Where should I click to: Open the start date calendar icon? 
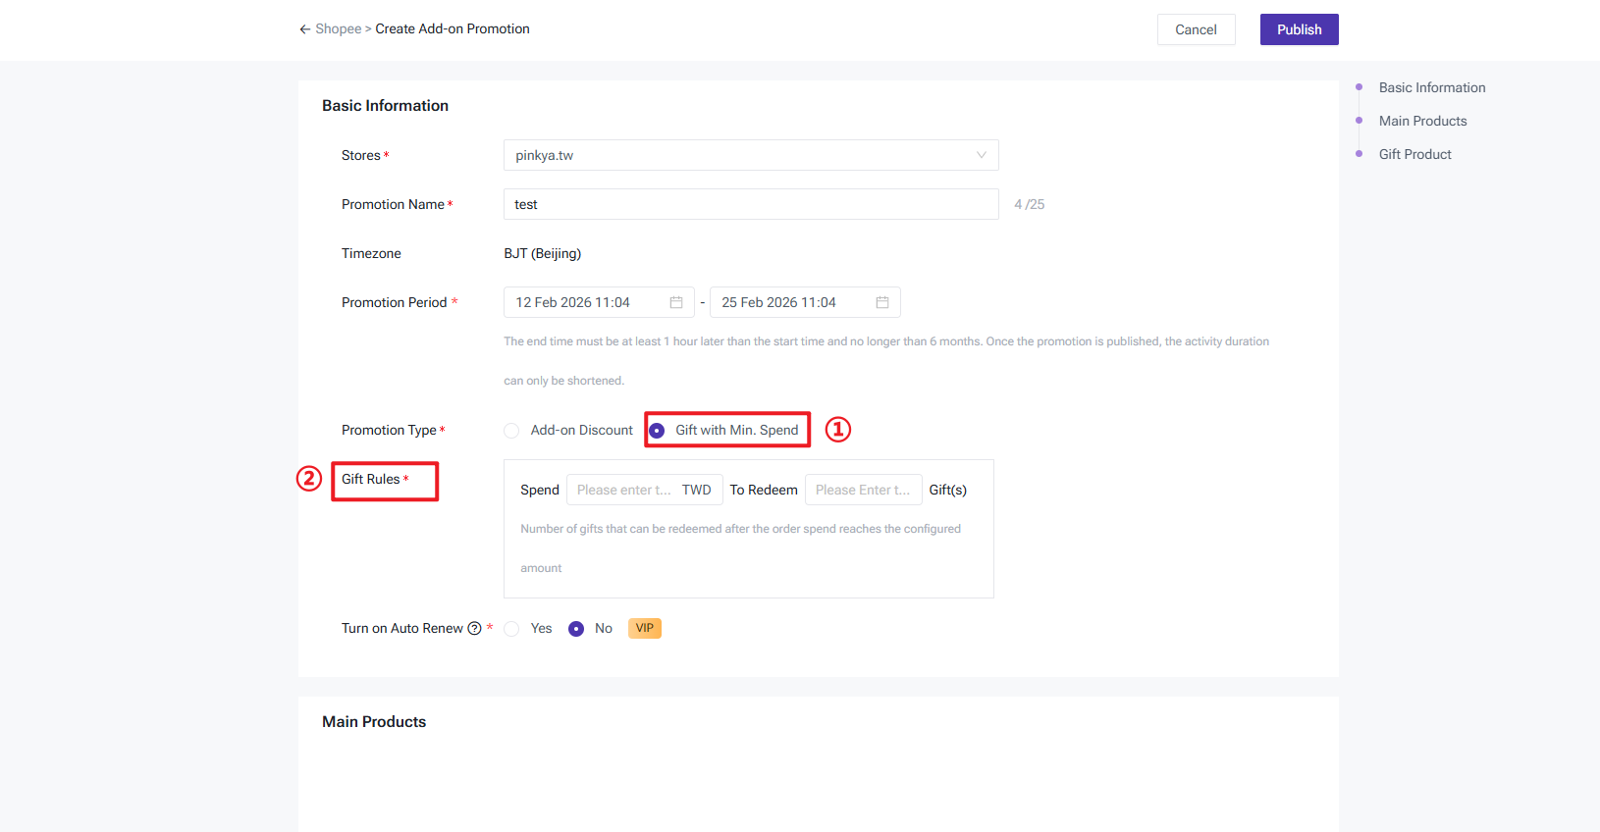pos(676,302)
